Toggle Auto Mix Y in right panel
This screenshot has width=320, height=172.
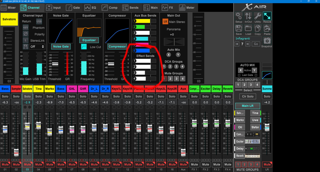(x=254, y=70)
